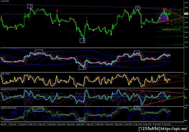189x132 pixels.
Task: Click the '13 Apr 08:00' time axis label
Action: (x=51, y=124)
